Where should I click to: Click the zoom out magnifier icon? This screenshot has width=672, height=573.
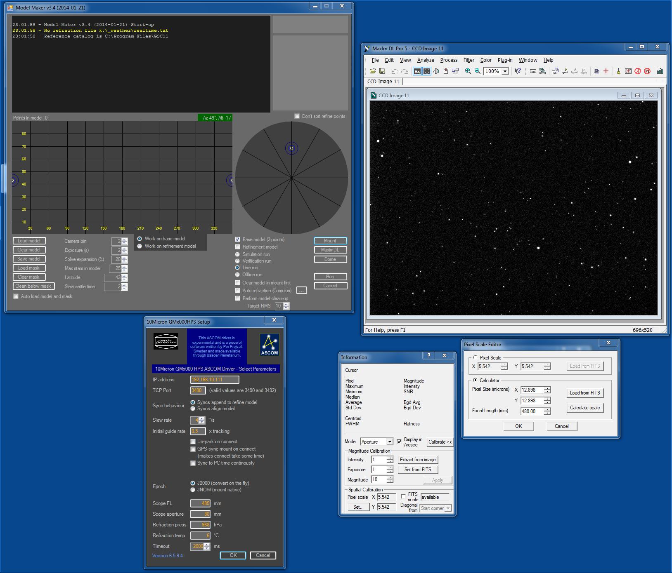click(478, 71)
